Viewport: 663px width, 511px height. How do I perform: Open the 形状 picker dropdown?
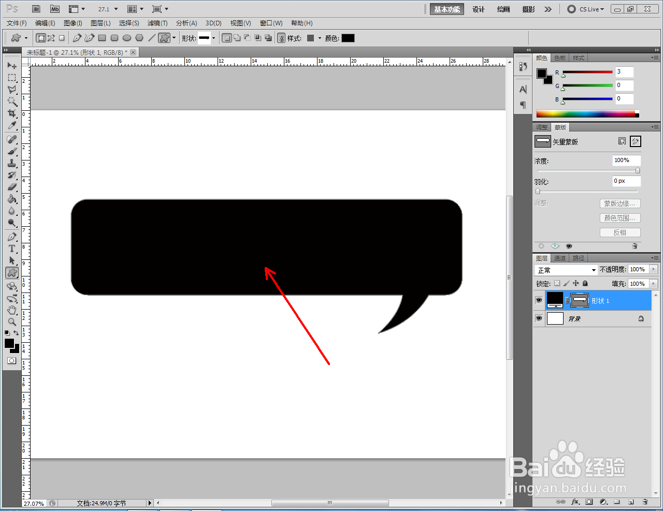coord(213,38)
